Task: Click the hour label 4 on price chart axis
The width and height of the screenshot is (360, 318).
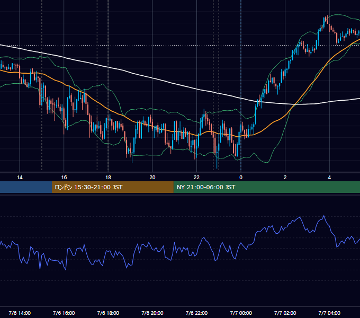Action: (x=329, y=178)
